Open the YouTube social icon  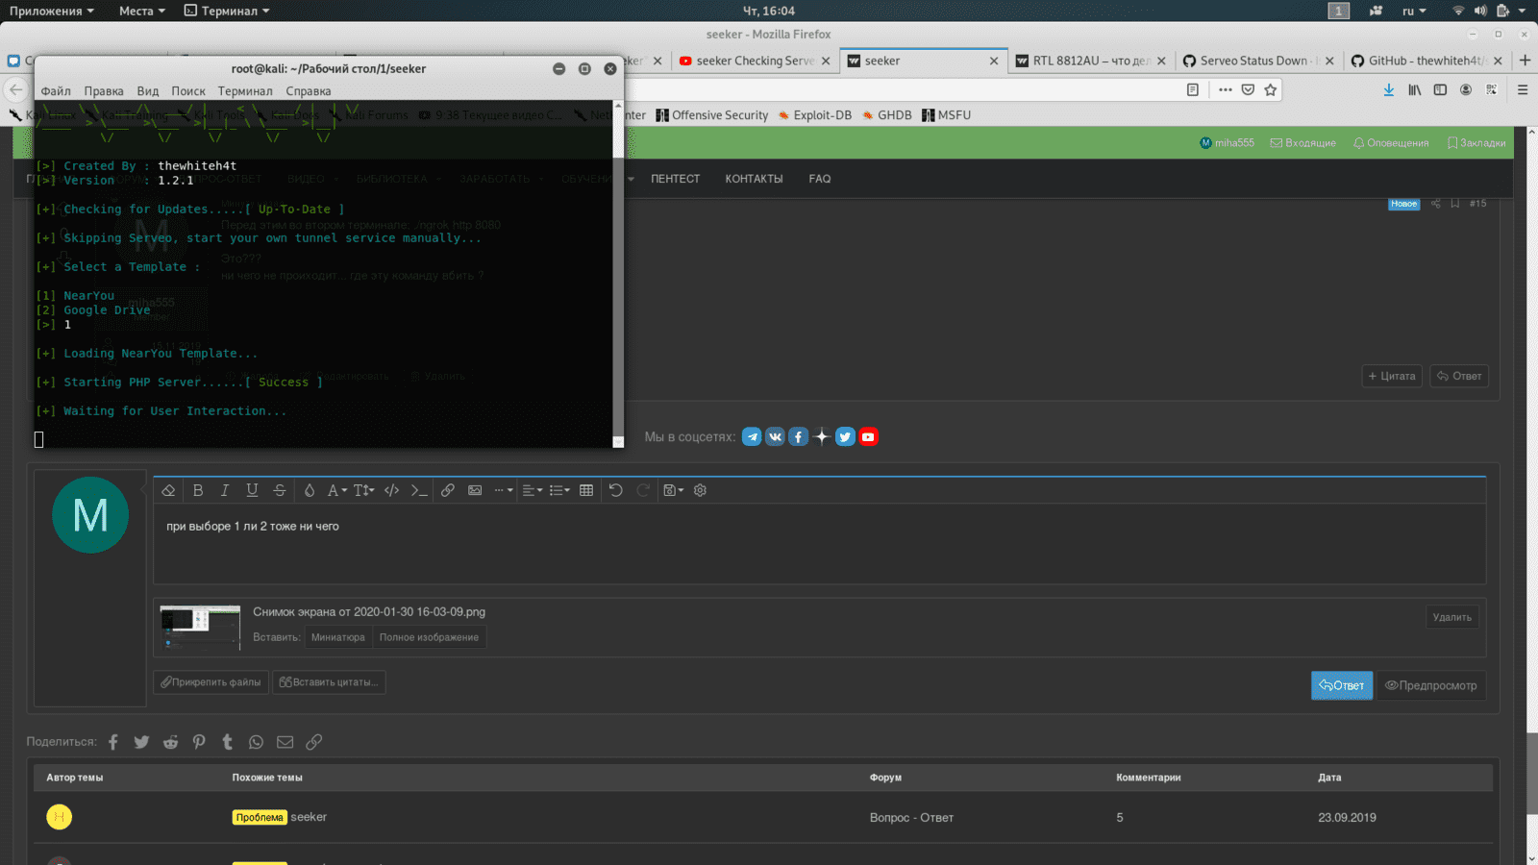pyautogui.click(x=868, y=436)
